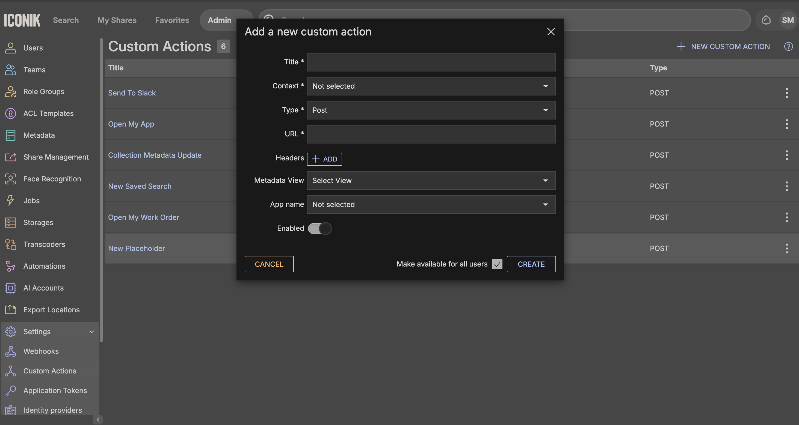The image size is (799, 425).
Task: Go to My Shares tab
Action: [x=117, y=20]
